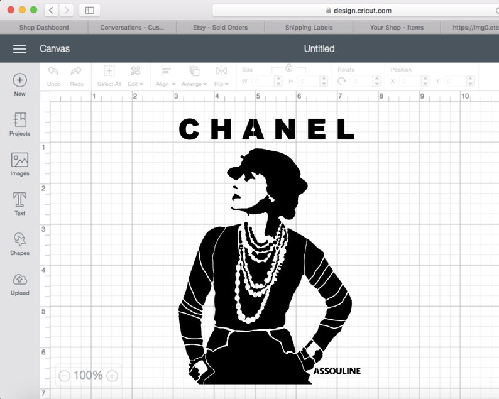Click the Untitled project title
Viewport: 499px width, 399px height.
319,48
